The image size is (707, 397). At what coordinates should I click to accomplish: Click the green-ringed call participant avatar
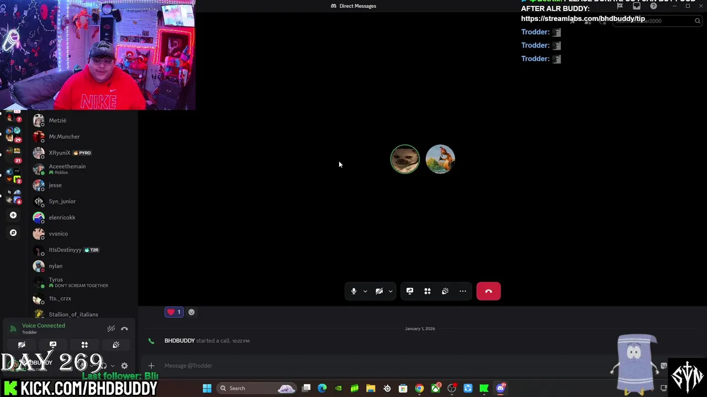coord(405,159)
